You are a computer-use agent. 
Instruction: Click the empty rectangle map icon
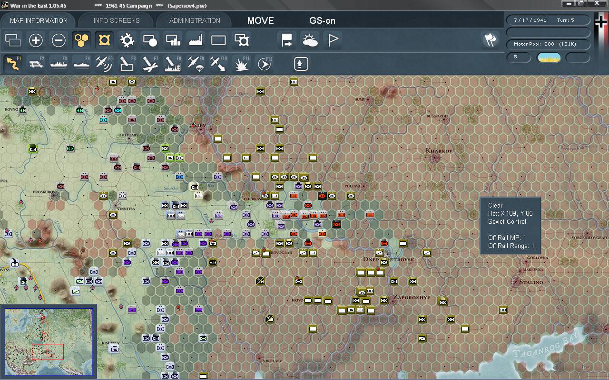(x=218, y=40)
